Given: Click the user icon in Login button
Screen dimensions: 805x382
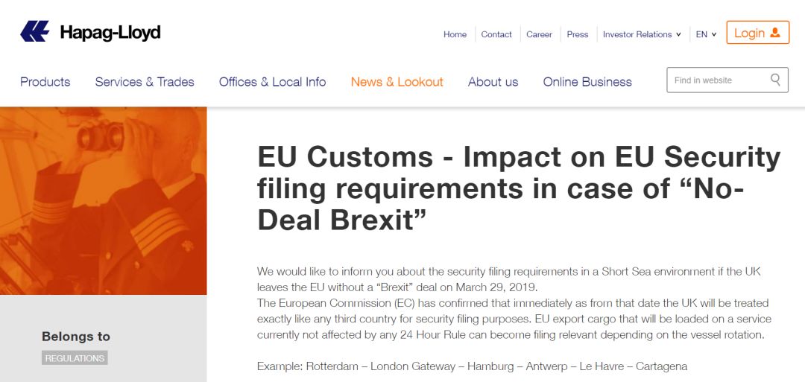Looking at the screenshot, I should click(775, 33).
